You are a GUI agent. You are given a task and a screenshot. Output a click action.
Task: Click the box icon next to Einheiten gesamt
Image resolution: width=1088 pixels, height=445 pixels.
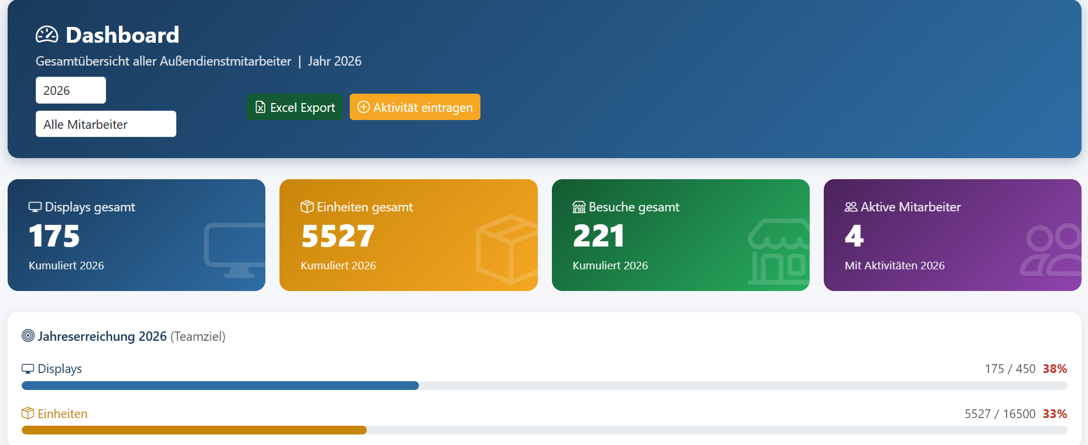(x=307, y=207)
